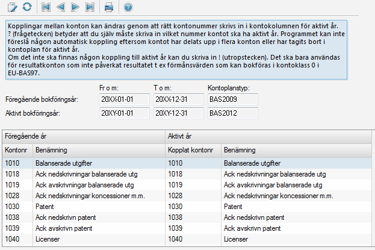Go to the first record
Image resolution: width=375 pixels, height=250 pixels.
47,7
